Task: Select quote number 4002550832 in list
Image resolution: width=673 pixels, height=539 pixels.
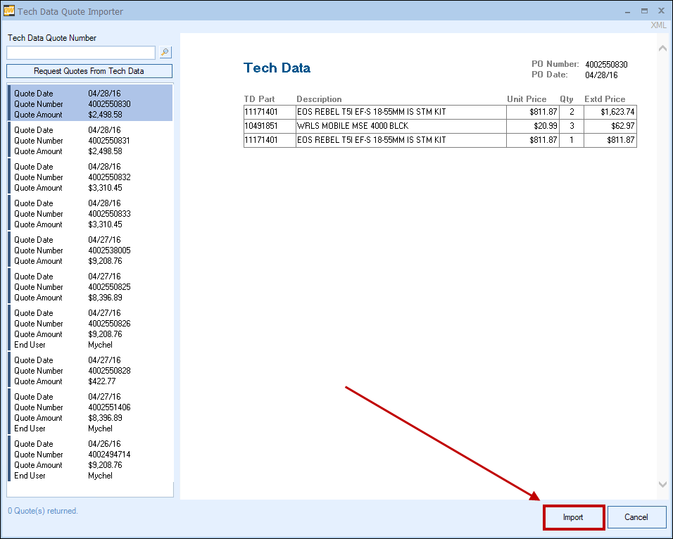Action: coord(90,177)
